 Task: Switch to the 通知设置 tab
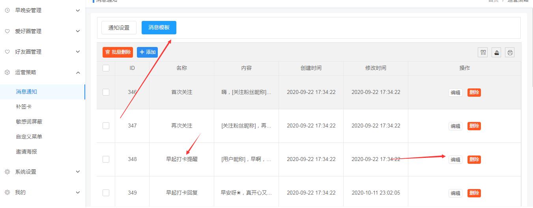119,28
